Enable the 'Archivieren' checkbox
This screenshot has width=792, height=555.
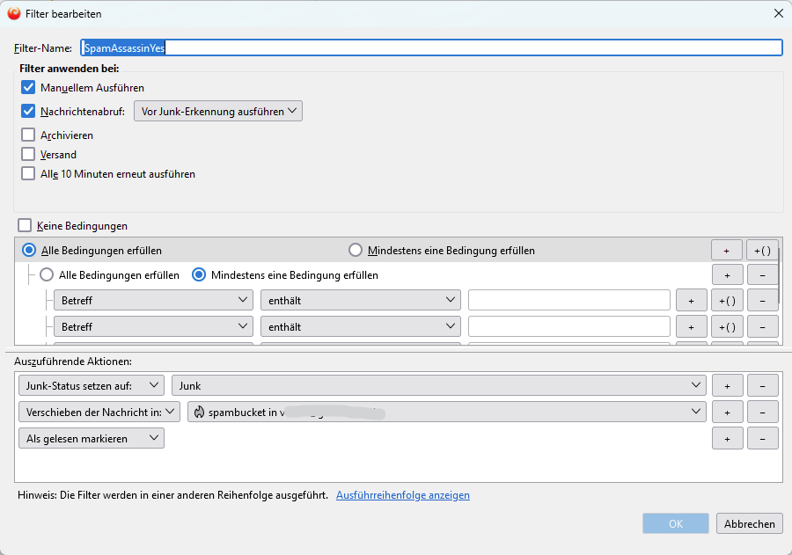(x=28, y=135)
